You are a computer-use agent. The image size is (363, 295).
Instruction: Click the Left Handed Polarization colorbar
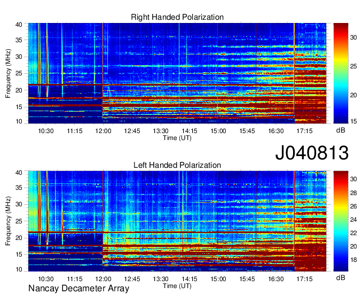click(x=341, y=221)
